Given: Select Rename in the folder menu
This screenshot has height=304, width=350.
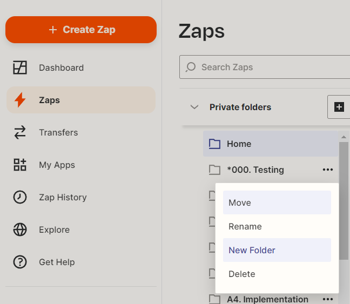Looking at the screenshot, I should click(x=277, y=226).
